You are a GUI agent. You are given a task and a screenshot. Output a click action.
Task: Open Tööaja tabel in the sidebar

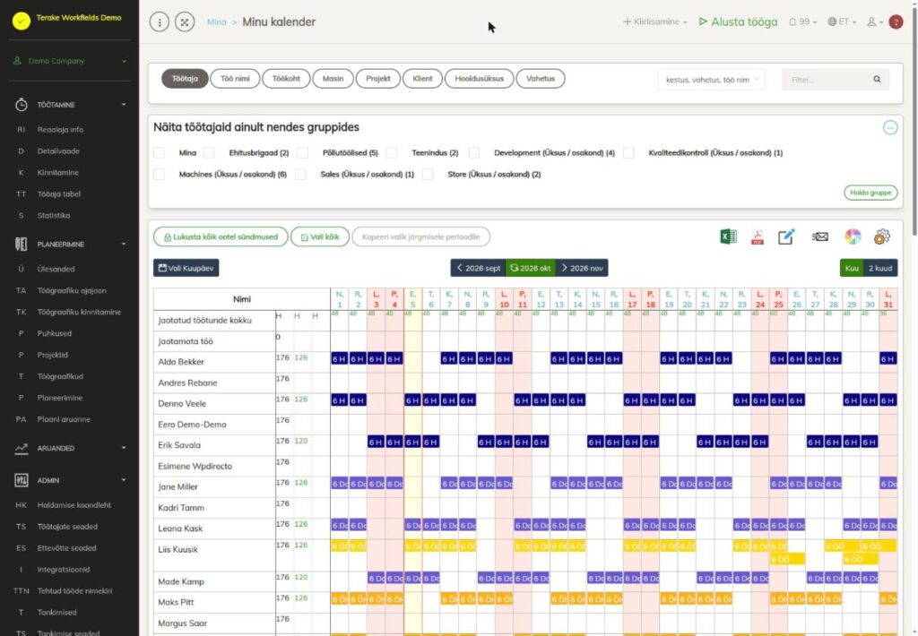(x=58, y=194)
